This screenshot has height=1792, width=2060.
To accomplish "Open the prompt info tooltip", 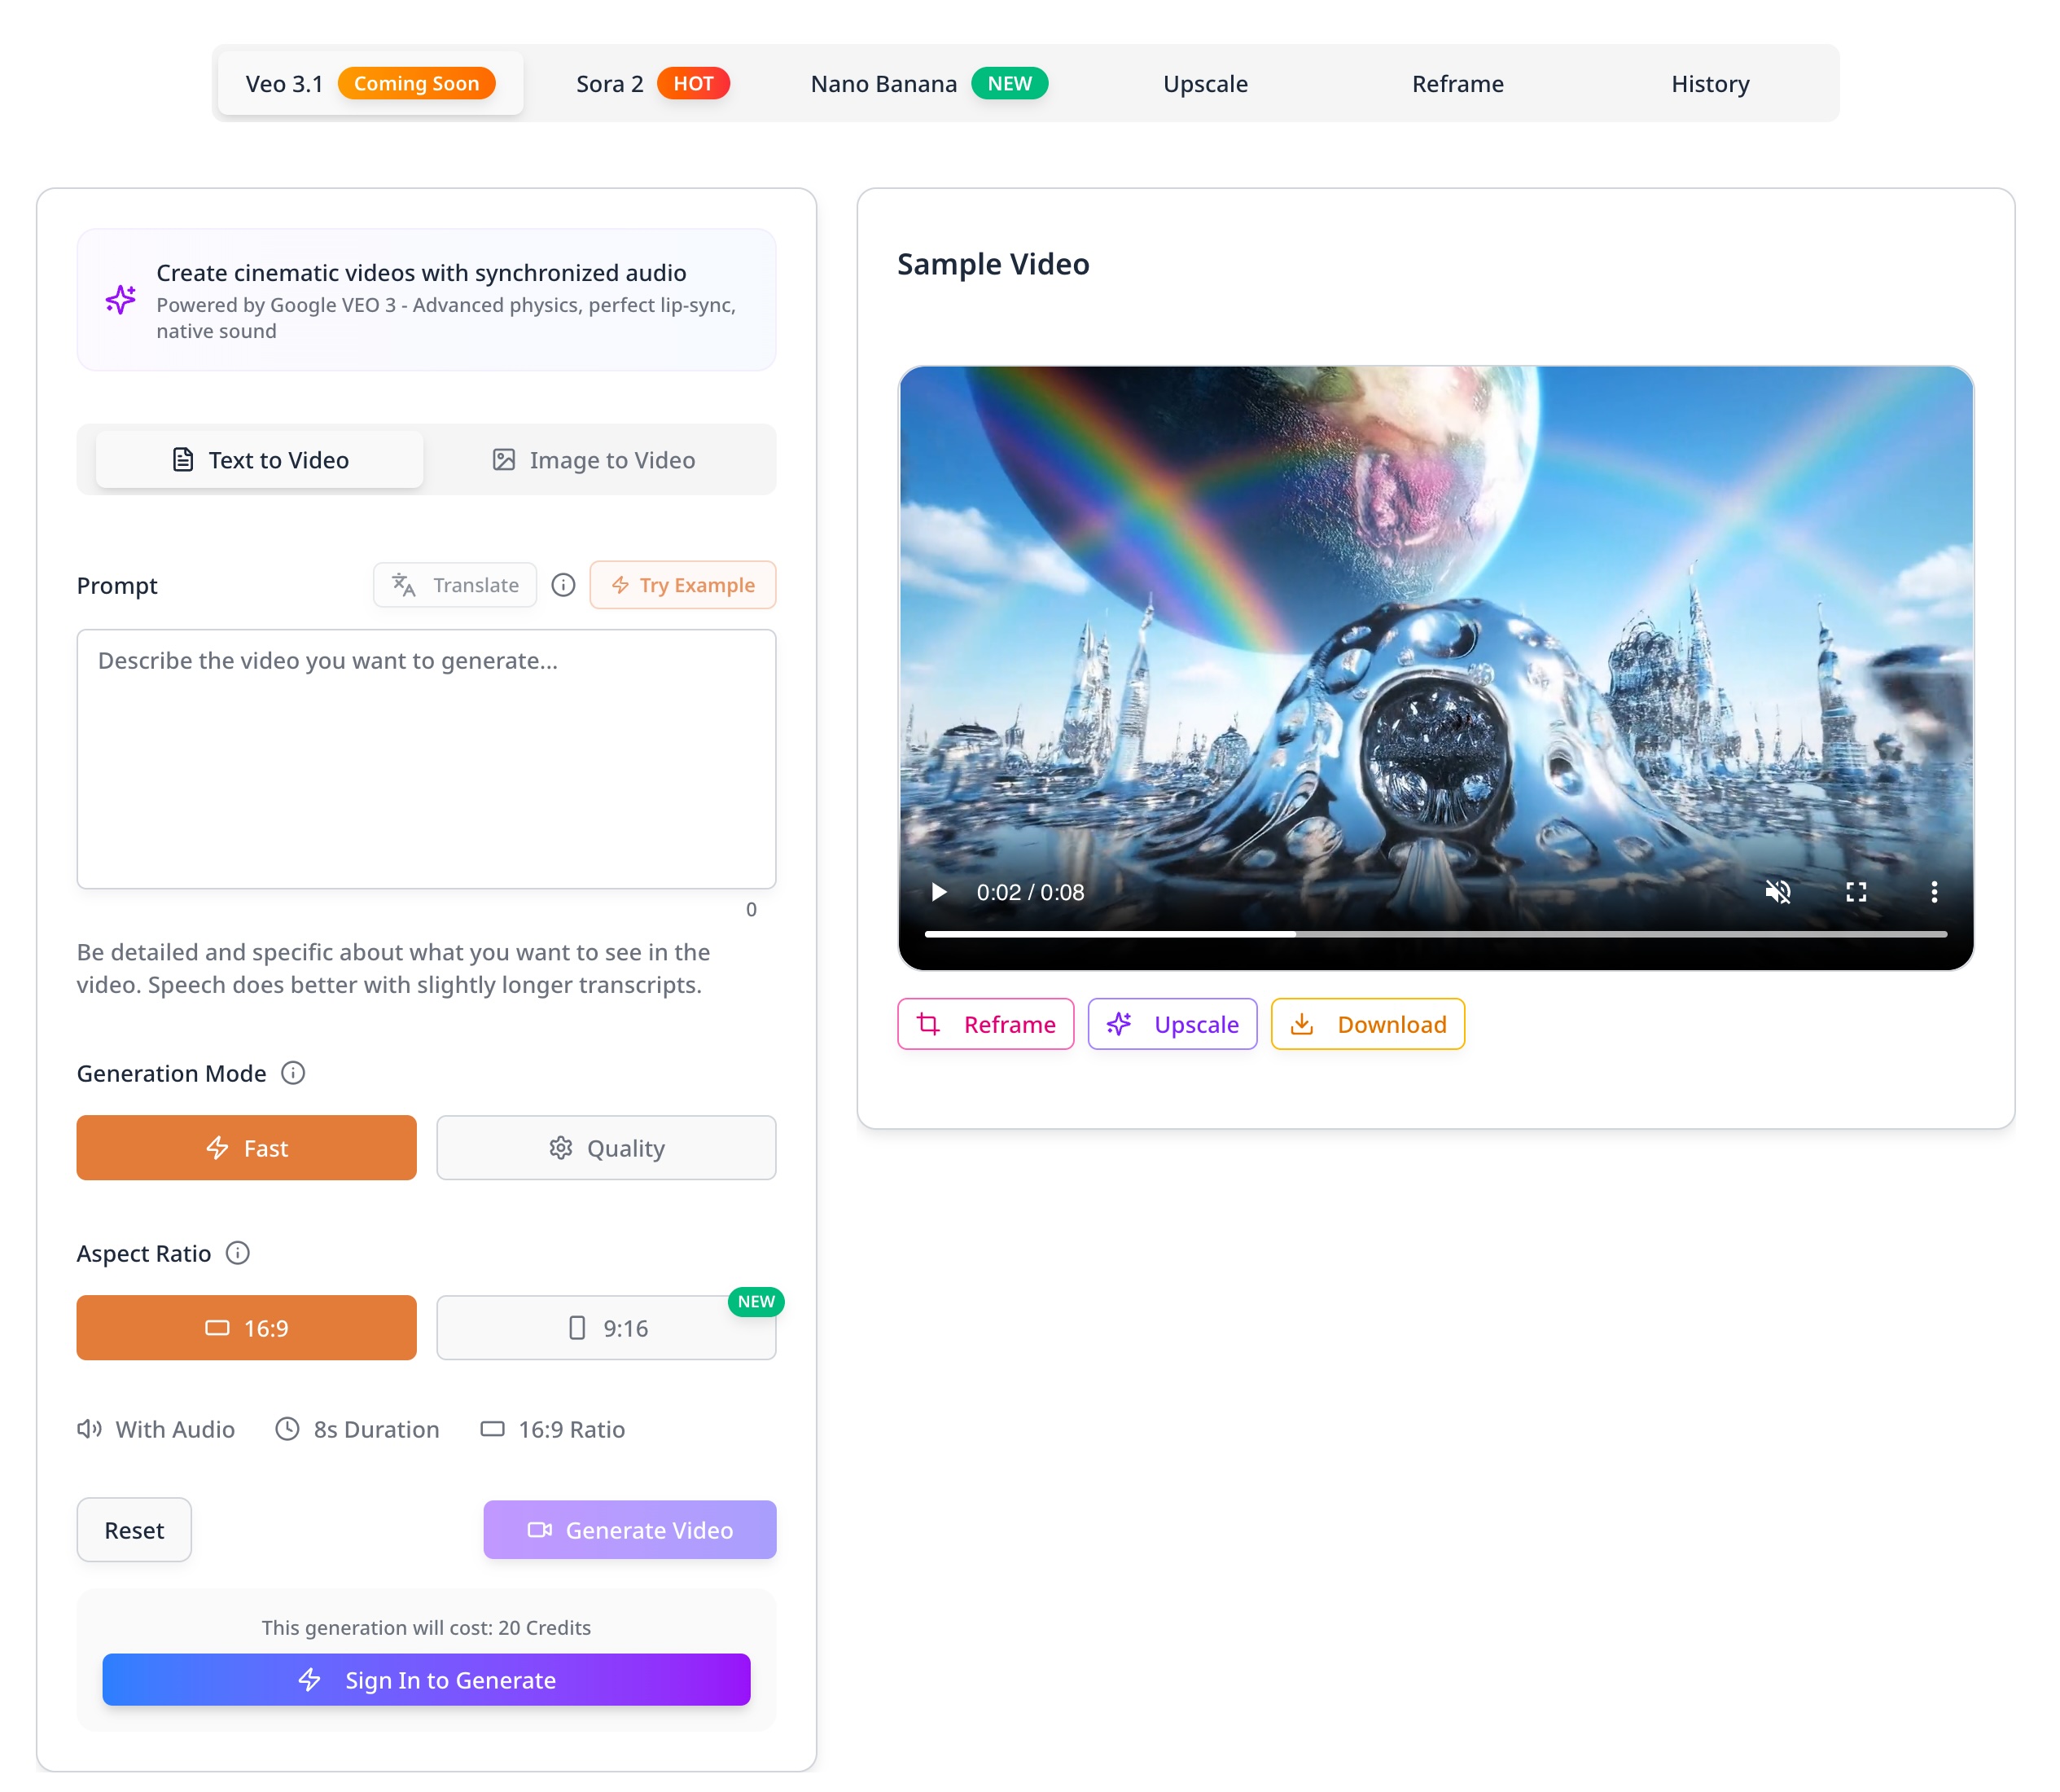I will pos(563,585).
